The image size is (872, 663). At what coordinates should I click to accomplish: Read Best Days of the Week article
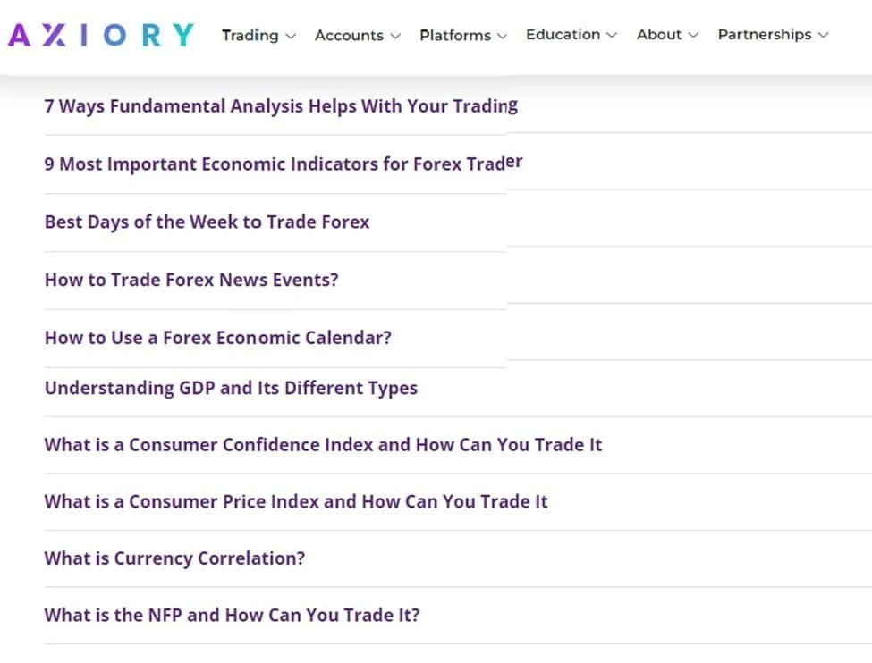point(207,222)
